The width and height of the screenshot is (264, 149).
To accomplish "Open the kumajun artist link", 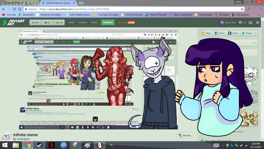I will pyautogui.click(x=23, y=139).
